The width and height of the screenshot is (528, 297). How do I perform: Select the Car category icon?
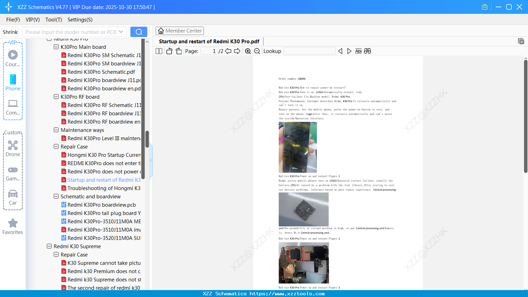(x=13, y=197)
